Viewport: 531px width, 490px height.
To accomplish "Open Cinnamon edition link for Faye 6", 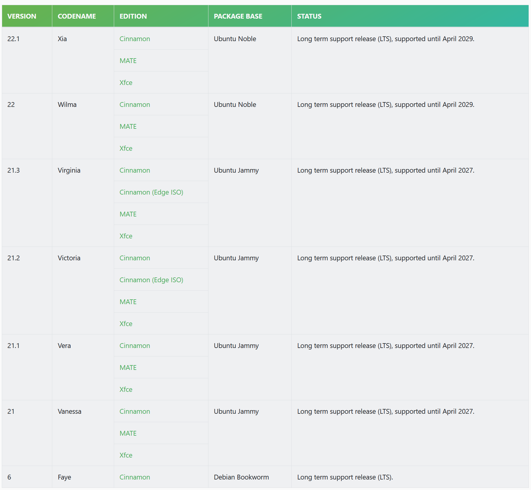I will coord(135,477).
